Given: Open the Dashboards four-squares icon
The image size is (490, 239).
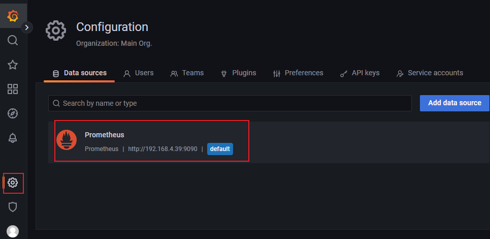Looking at the screenshot, I should pos(13,89).
